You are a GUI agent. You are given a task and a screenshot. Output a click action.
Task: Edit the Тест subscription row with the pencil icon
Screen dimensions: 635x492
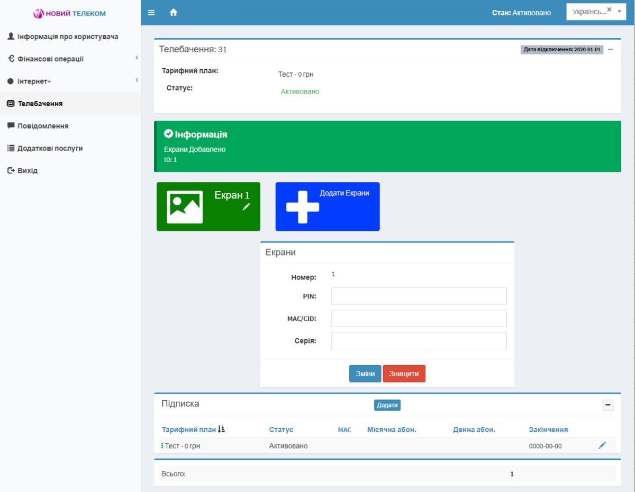click(x=602, y=445)
